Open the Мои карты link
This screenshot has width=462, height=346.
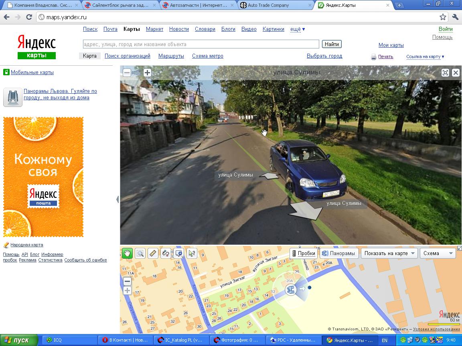pyautogui.click(x=391, y=45)
